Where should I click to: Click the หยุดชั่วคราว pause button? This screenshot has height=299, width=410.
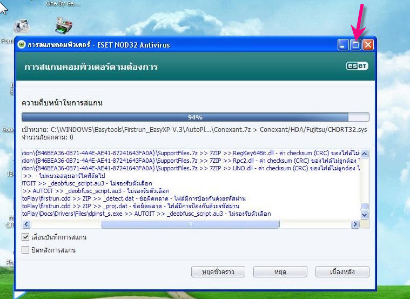(x=218, y=272)
